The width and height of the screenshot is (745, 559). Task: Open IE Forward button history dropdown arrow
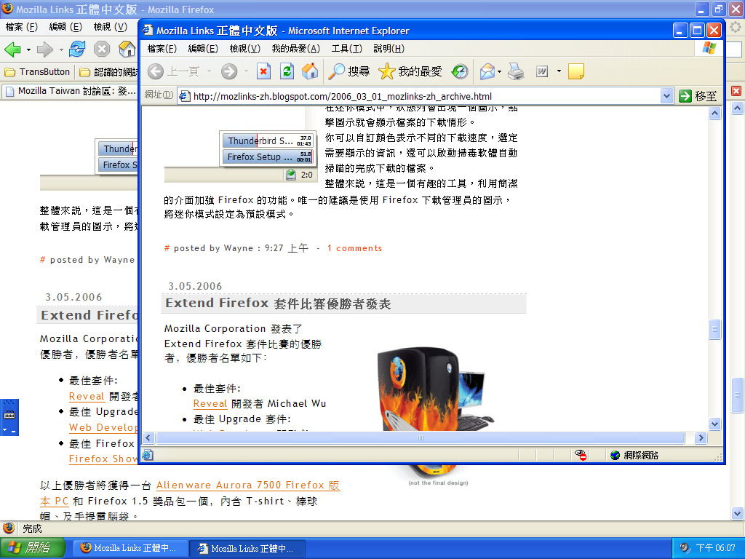246,72
